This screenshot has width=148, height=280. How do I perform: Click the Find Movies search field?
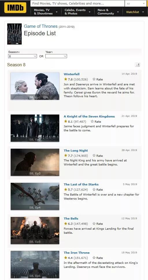(77, 3)
